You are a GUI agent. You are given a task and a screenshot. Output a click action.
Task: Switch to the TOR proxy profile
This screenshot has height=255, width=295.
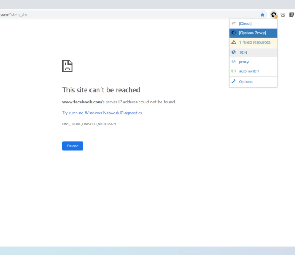point(253,52)
